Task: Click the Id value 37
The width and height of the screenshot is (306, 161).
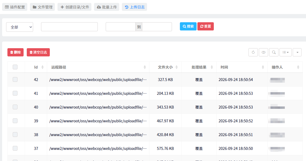Action: [x=36, y=149]
